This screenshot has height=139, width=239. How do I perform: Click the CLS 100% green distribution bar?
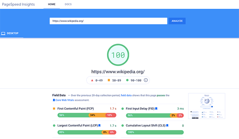(x=155, y=132)
